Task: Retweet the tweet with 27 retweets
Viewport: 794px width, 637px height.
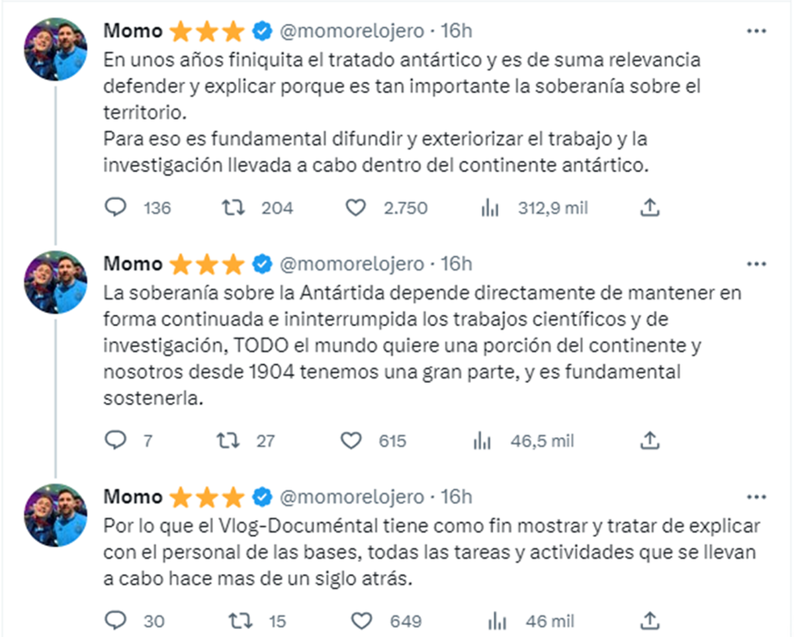Action: 228,441
